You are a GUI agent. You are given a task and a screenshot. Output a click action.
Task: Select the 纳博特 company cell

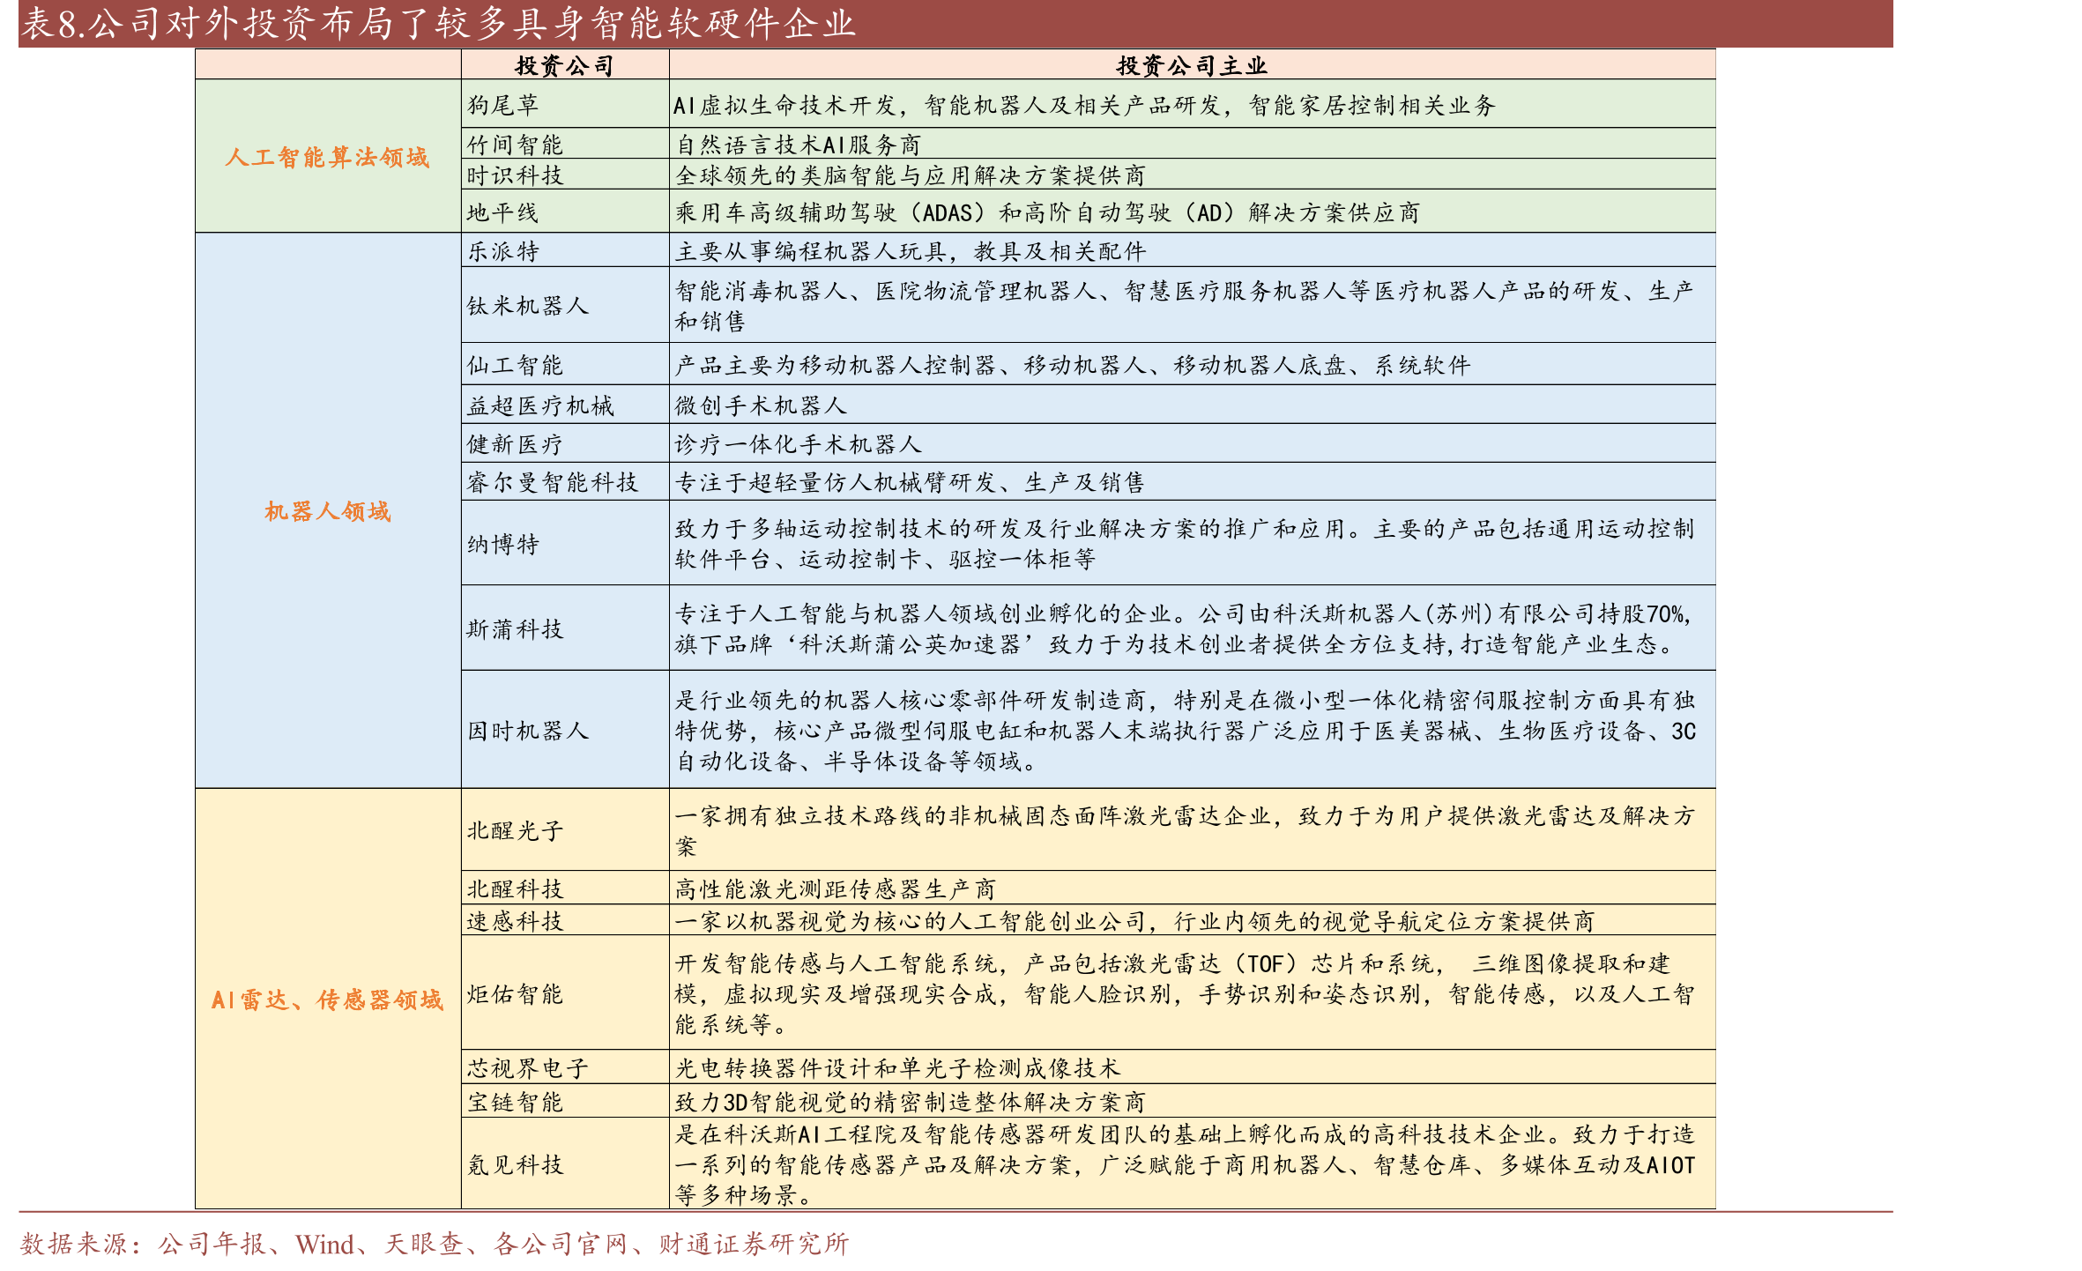(565, 543)
